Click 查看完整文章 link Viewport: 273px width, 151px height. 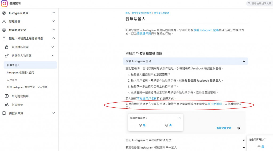224,128
